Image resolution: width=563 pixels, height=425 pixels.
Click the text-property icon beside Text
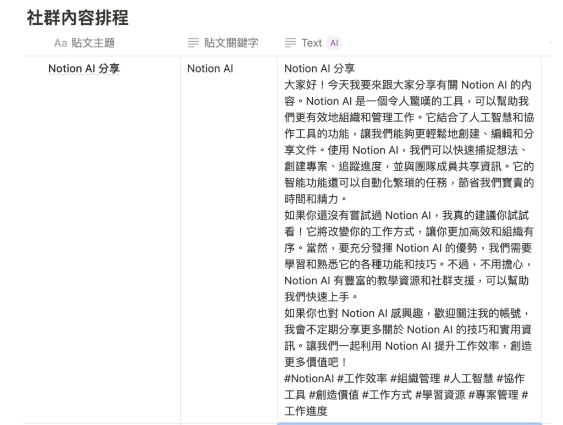290,43
